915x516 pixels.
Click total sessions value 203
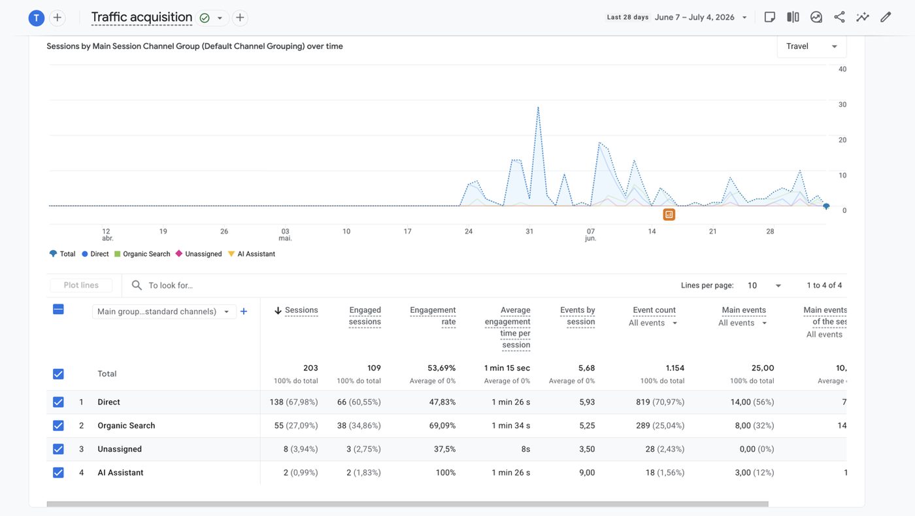[311, 368]
